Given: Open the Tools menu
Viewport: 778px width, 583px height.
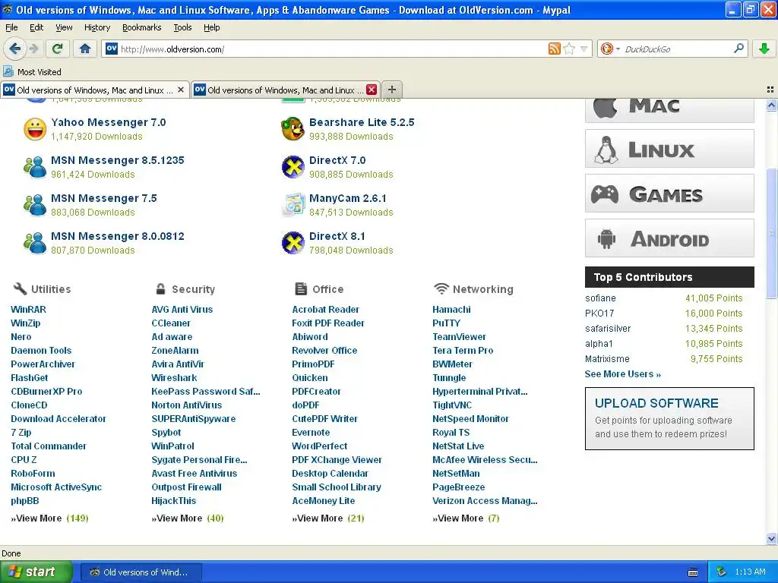Looking at the screenshot, I should [x=182, y=27].
